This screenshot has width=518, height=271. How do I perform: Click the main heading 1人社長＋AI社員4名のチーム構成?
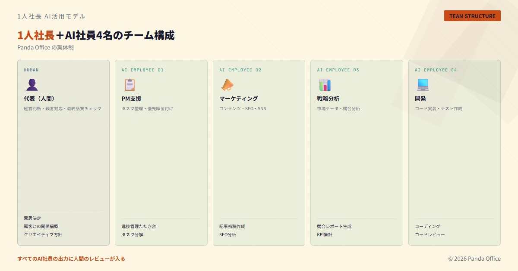click(x=96, y=35)
